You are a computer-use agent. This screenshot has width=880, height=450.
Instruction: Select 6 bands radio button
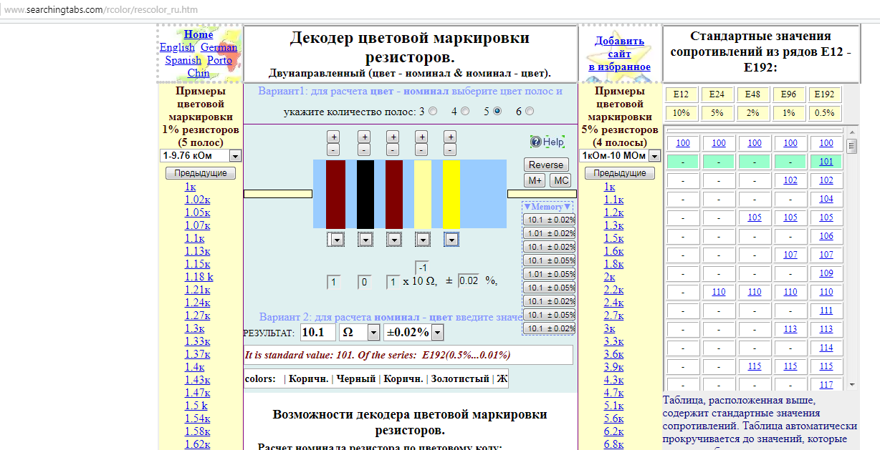pos(530,111)
